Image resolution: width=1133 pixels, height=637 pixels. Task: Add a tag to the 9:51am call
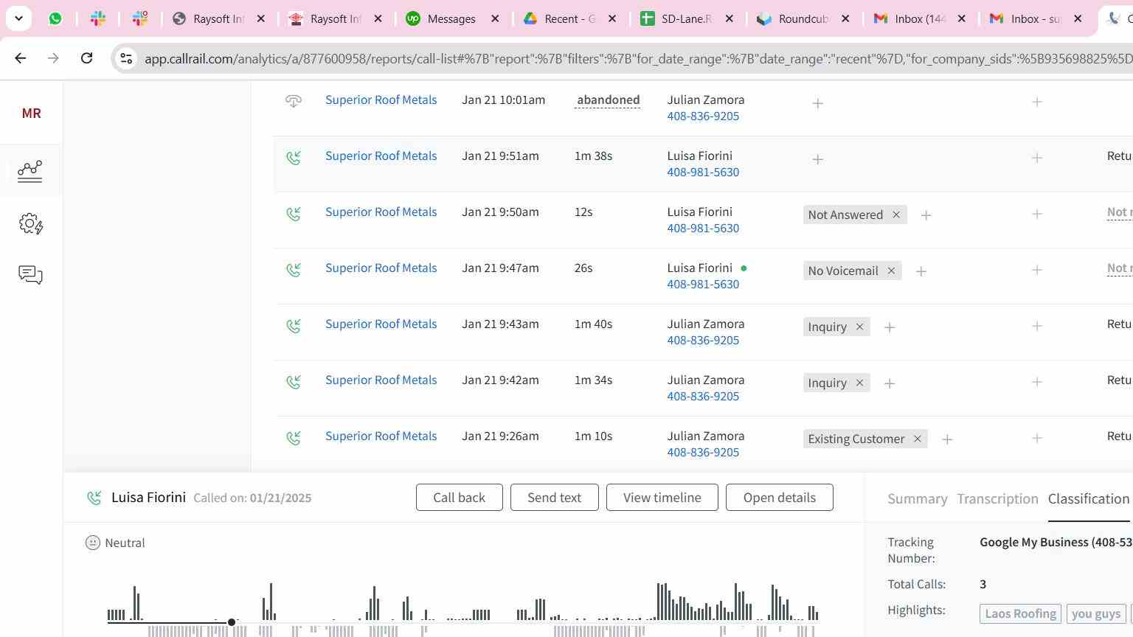[817, 159]
